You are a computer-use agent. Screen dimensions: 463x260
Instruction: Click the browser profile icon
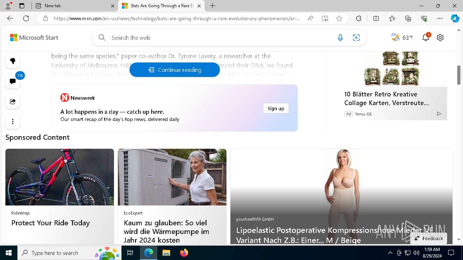(x=8, y=6)
